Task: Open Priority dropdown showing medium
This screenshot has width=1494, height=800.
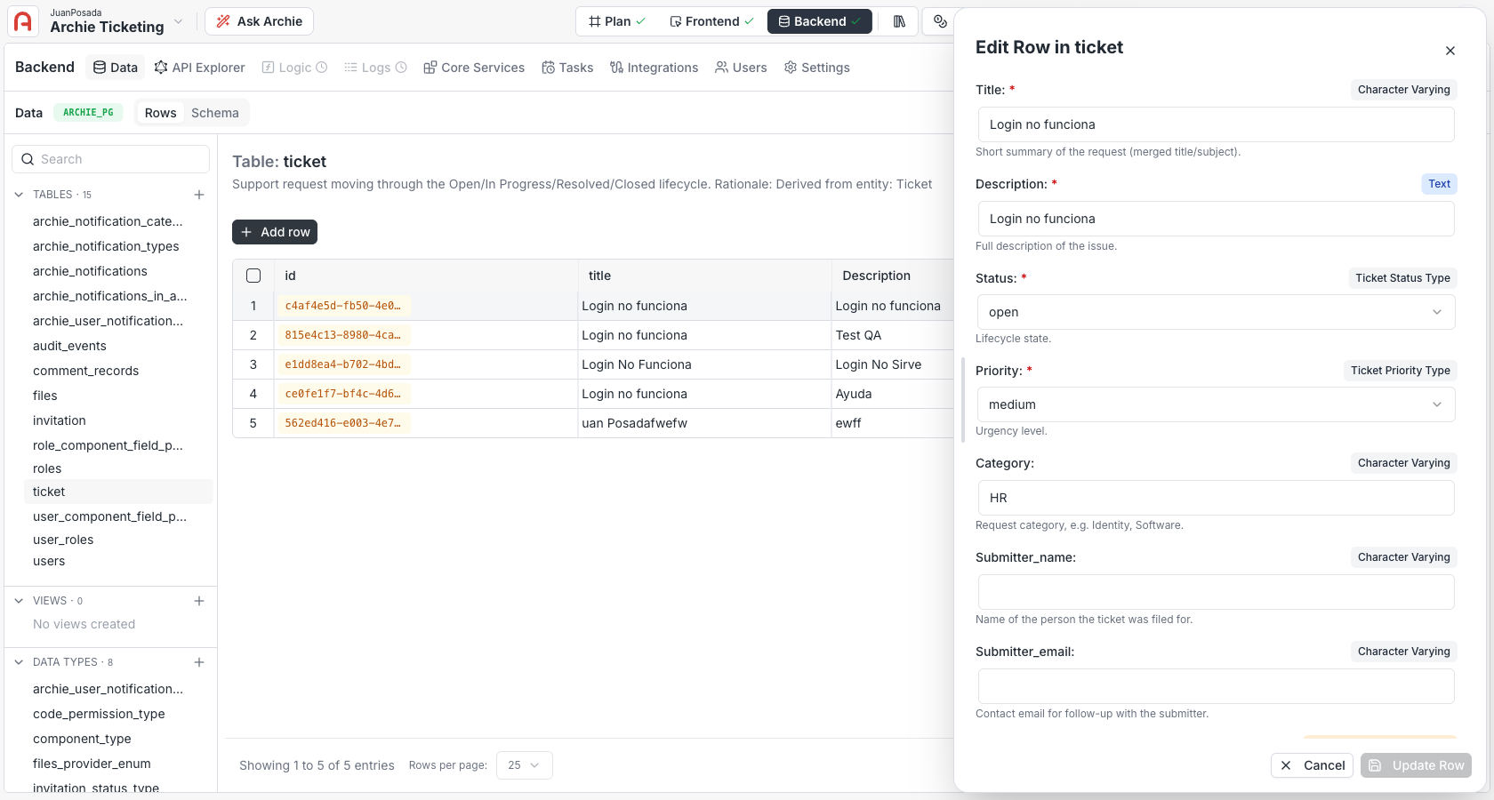Action: (x=1216, y=404)
